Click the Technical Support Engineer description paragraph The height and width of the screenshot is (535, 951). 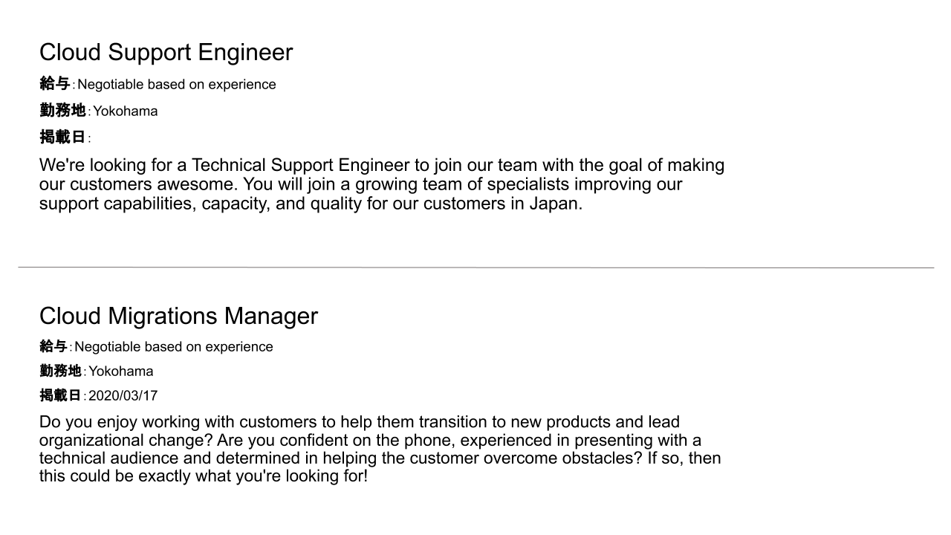pos(382,184)
